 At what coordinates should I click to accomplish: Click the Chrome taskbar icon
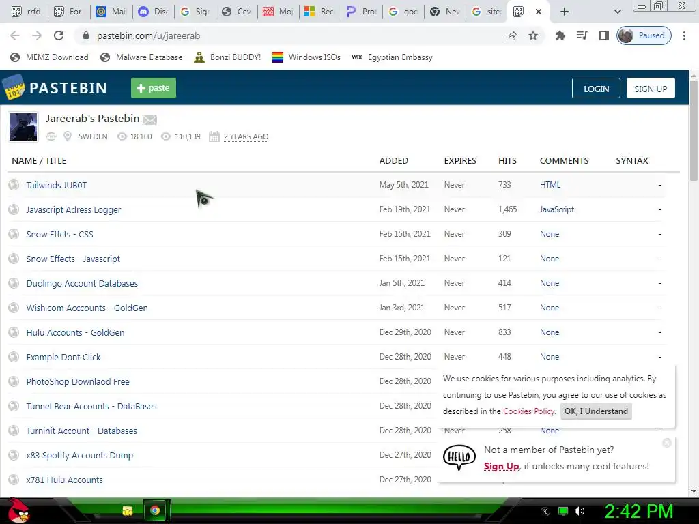click(155, 510)
